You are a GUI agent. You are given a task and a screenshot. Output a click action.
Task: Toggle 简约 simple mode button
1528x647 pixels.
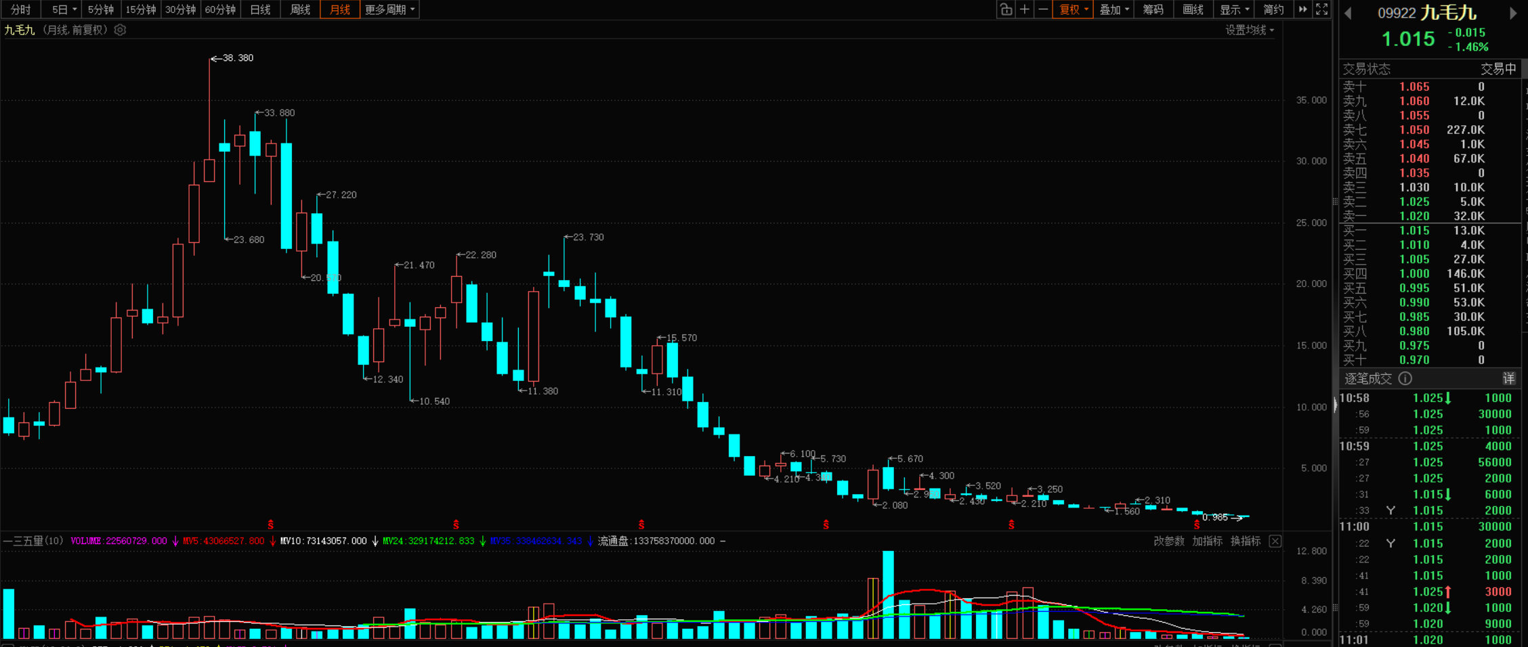click(x=1273, y=9)
